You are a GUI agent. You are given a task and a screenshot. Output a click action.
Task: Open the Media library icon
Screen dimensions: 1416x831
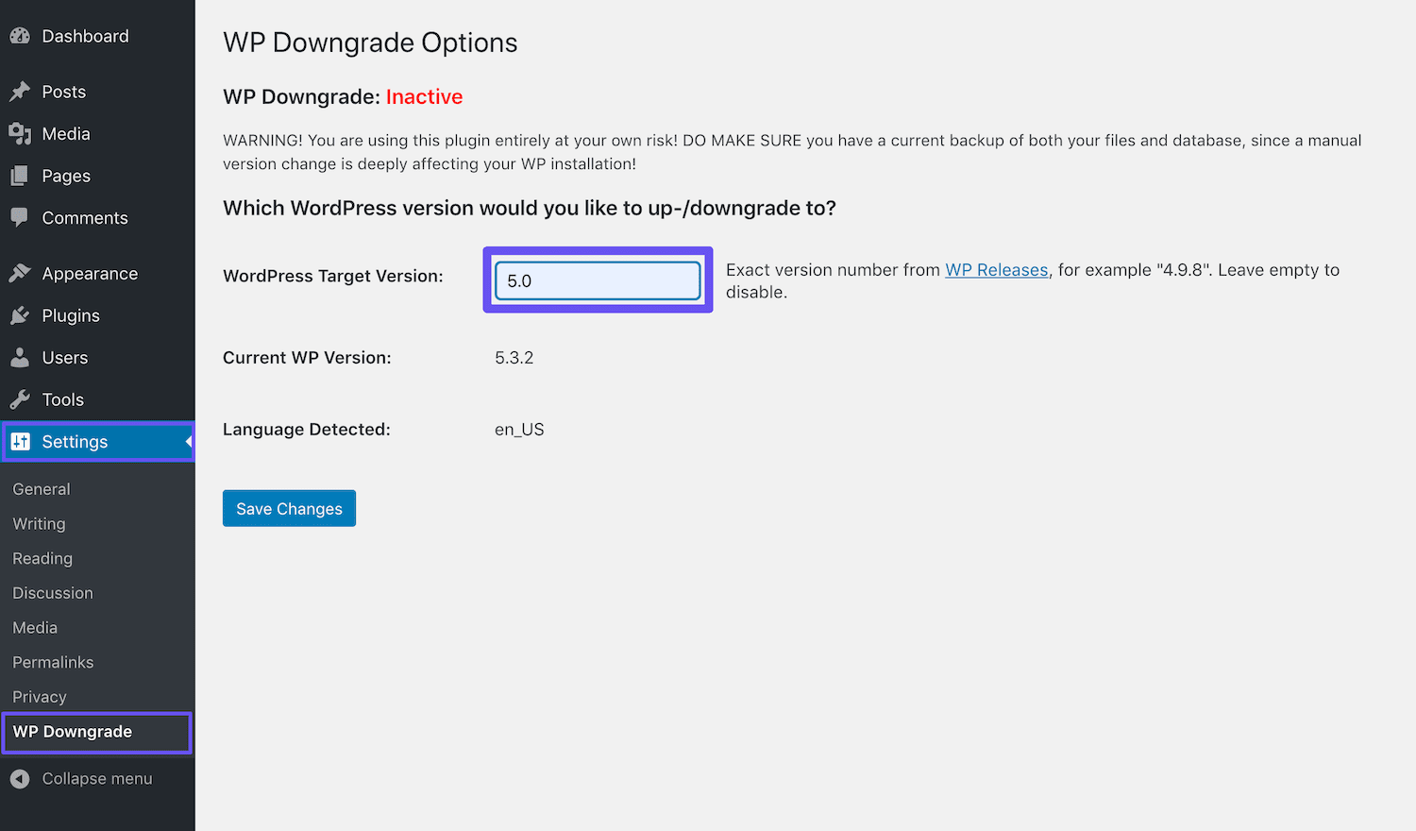21,133
